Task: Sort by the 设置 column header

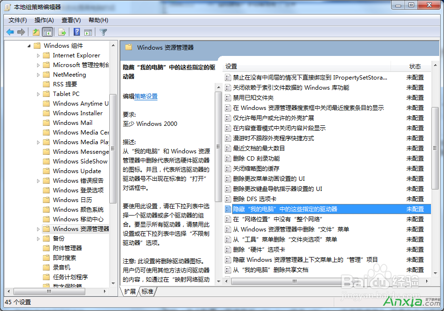Action: (x=307, y=67)
